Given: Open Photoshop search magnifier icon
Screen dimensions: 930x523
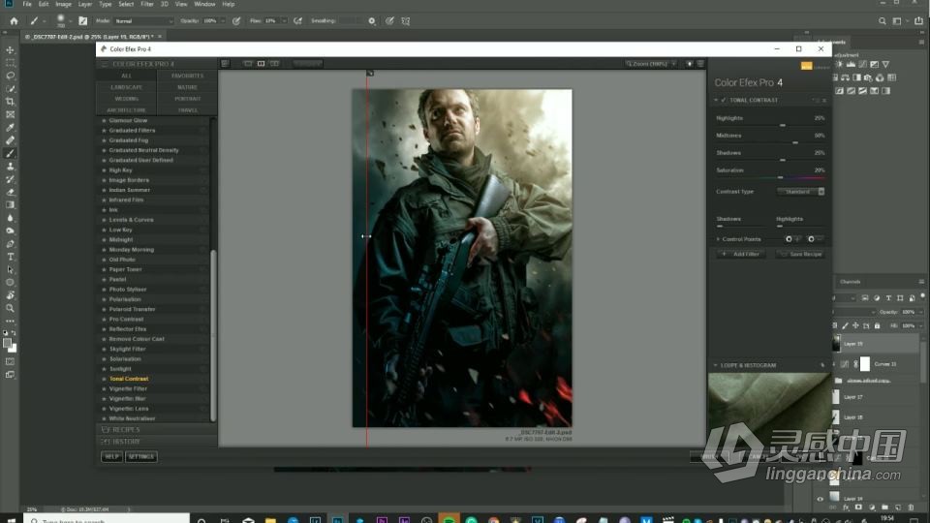Looking at the screenshot, I should [882, 20].
